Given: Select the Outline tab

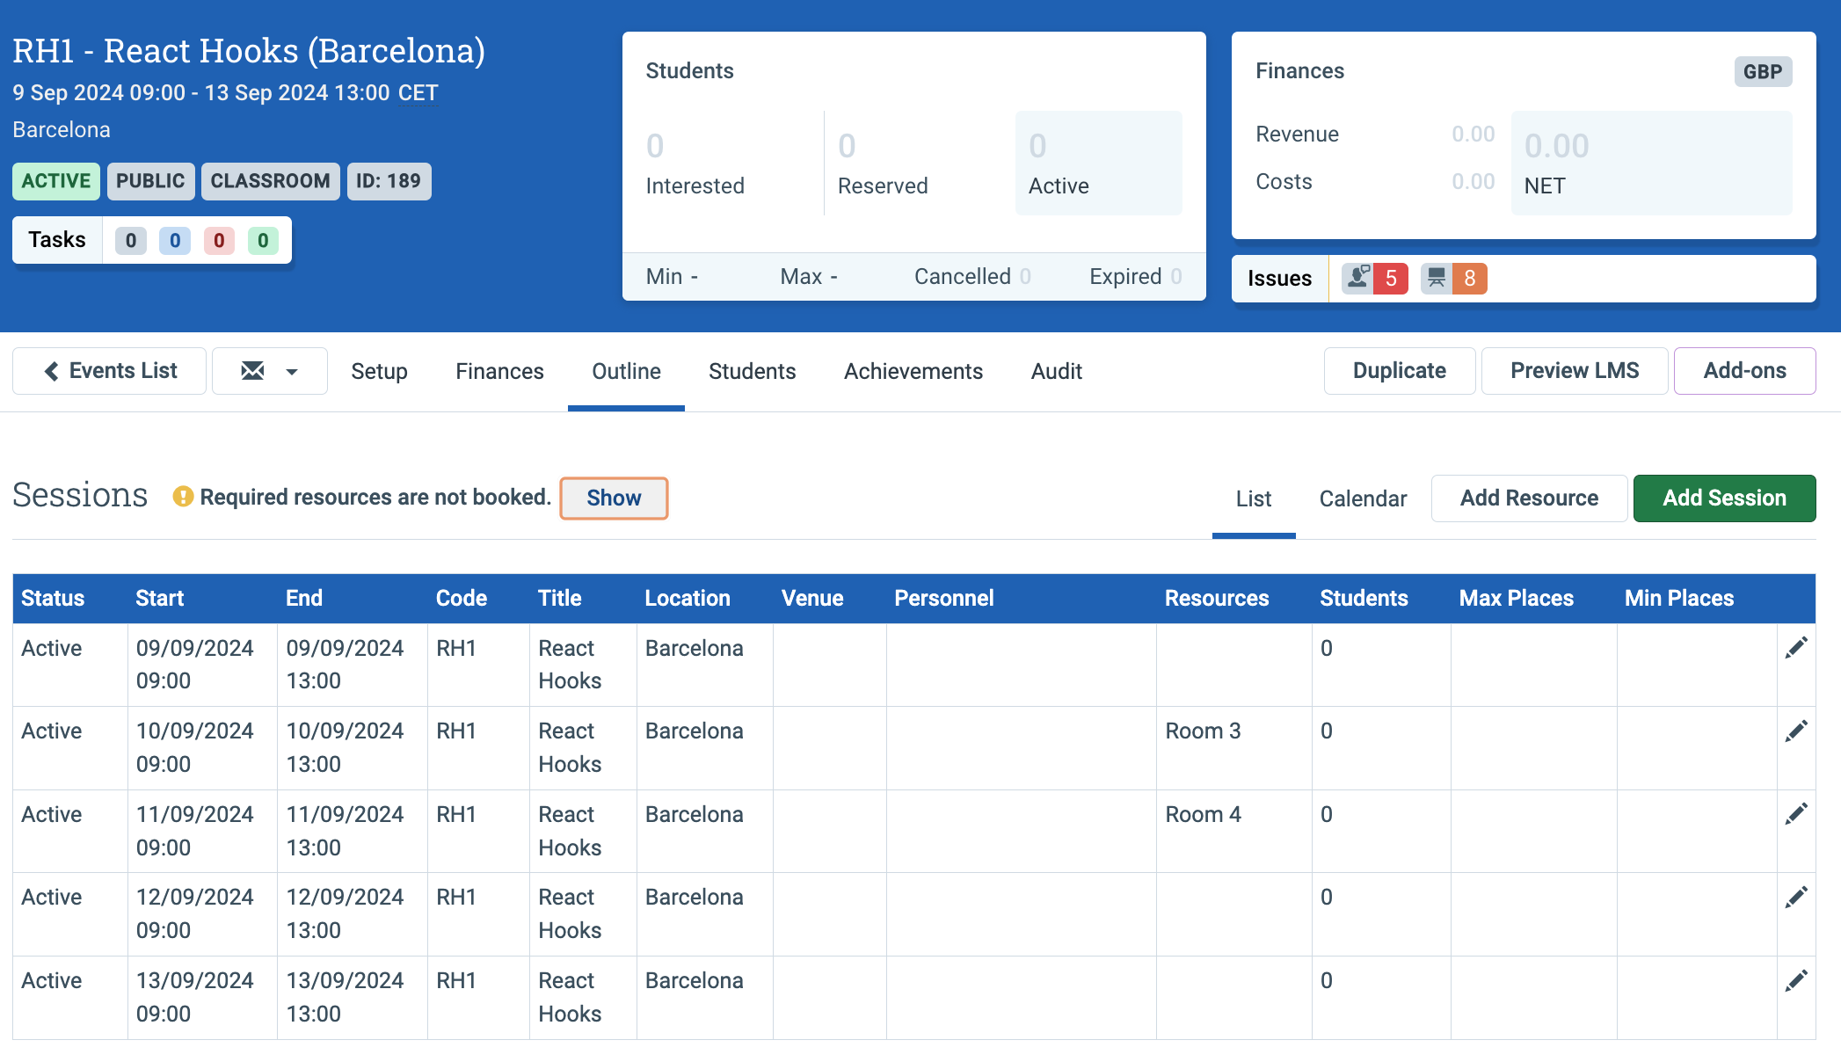Looking at the screenshot, I should pyautogui.click(x=626, y=372).
